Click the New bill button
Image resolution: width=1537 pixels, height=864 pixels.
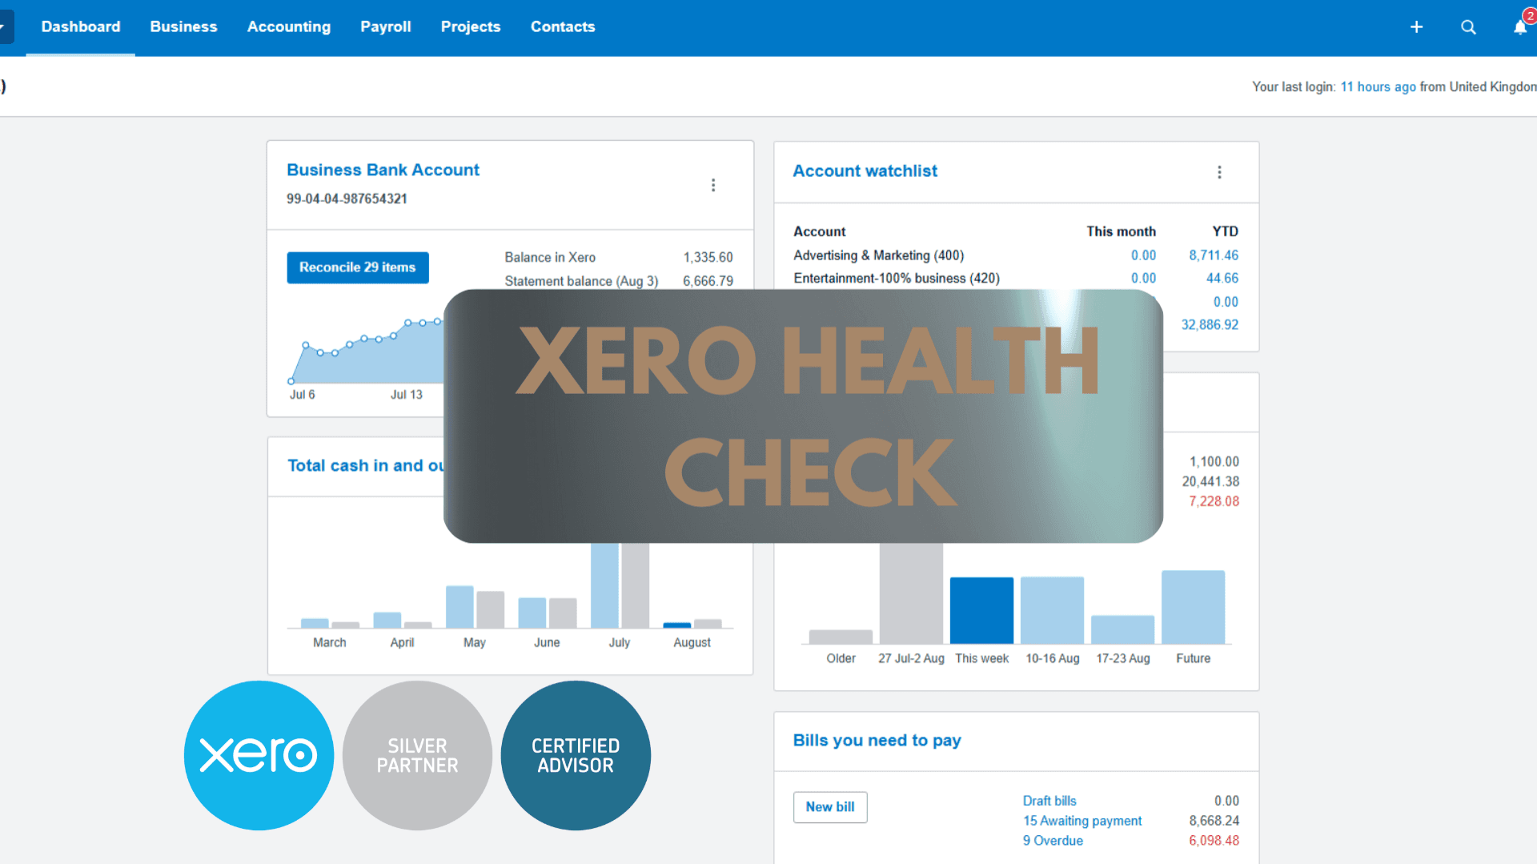coord(830,807)
